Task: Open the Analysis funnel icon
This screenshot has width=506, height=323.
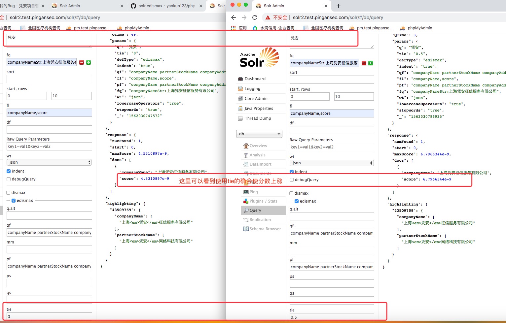Action: [x=246, y=155]
